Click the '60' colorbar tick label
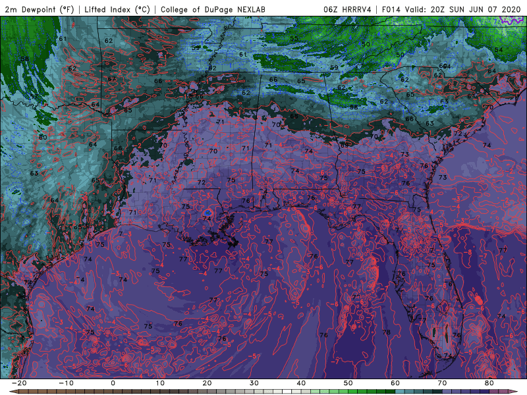527x395 pixels. point(395,383)
